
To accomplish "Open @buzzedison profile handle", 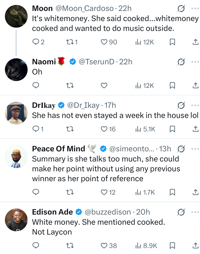I will coord(107,212).
